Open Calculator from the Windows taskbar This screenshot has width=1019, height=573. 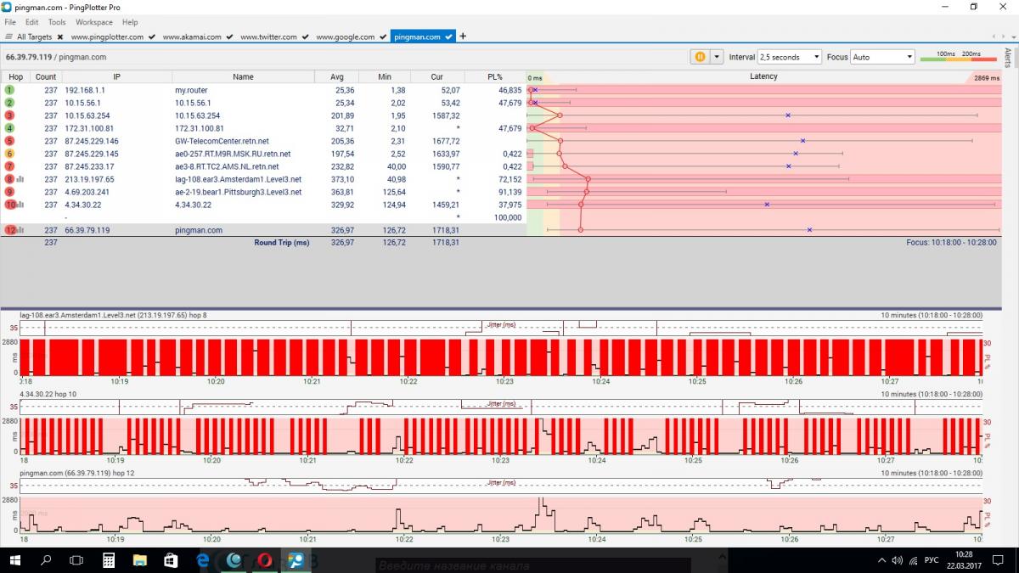pyautogui.click(x=109, y=560)
